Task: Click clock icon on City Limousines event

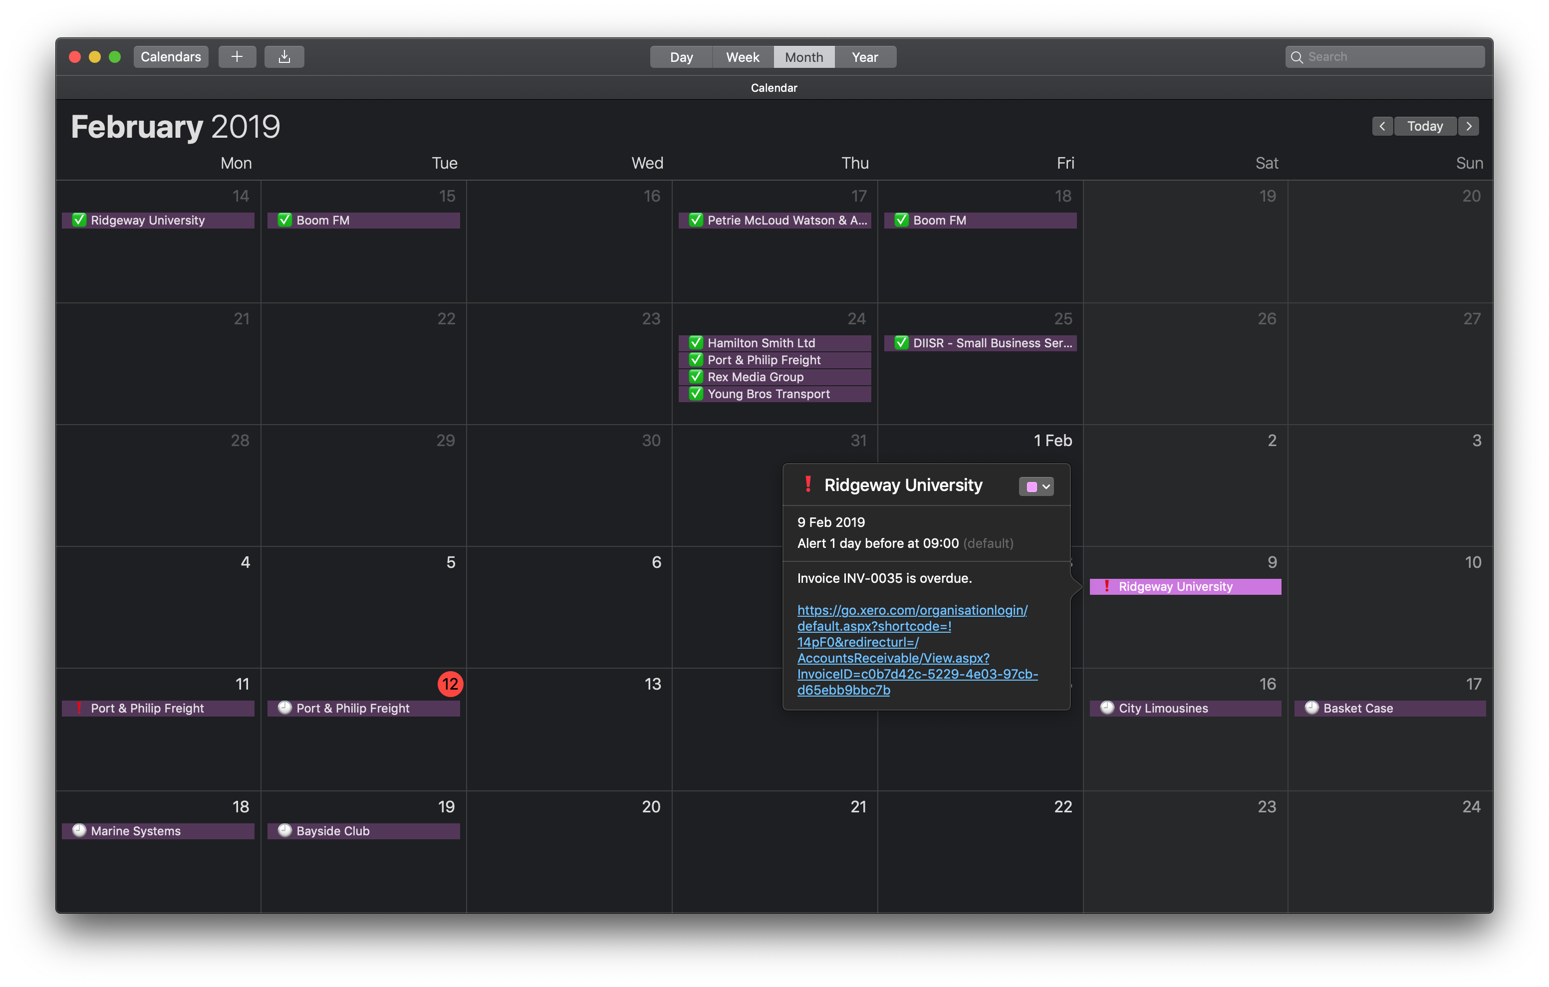Action: pos(1106,708)
